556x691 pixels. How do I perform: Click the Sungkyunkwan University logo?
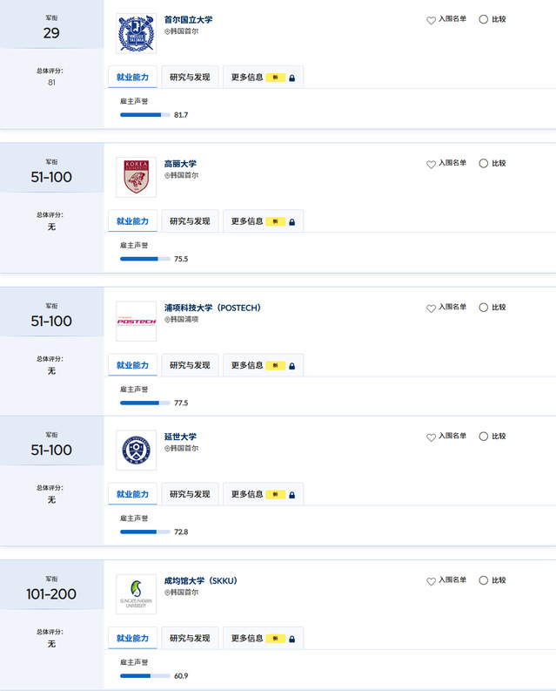pyautogui.click(x=136, y=593)
